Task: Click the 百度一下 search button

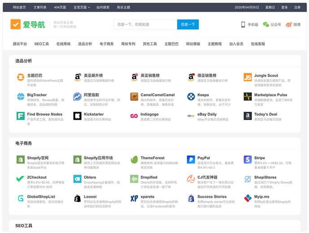Action: [188, 24]
